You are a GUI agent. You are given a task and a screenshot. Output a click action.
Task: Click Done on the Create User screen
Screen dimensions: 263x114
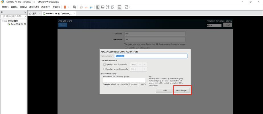point(63,25)
